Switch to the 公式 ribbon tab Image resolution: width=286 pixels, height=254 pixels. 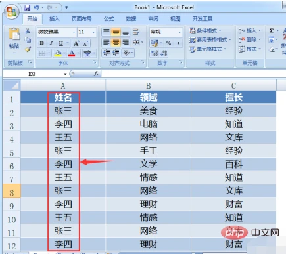click(109, 19)
